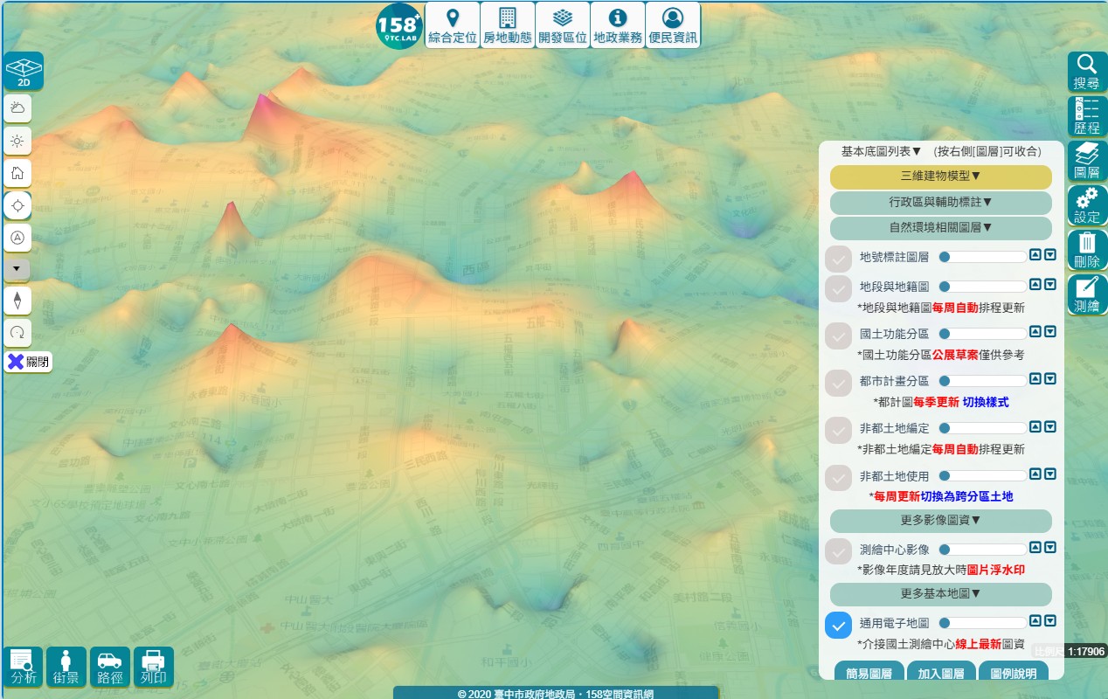
Task: Return to home view with house icon
Action: pos(17,172)
